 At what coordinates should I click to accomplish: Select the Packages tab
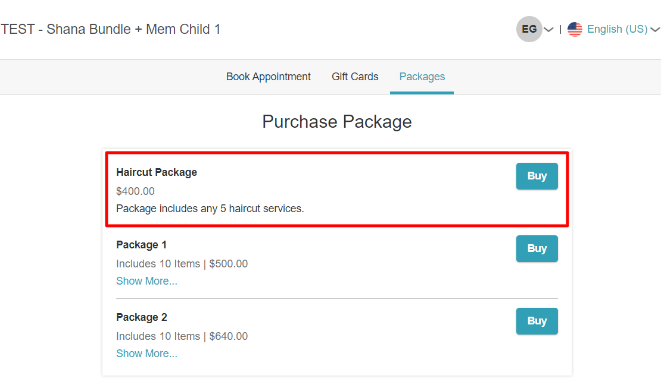pyautogui.click(x=422, y=77)
